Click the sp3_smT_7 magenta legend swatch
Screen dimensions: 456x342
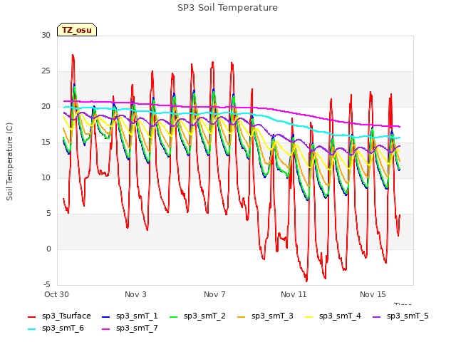[x=106, y=329]
